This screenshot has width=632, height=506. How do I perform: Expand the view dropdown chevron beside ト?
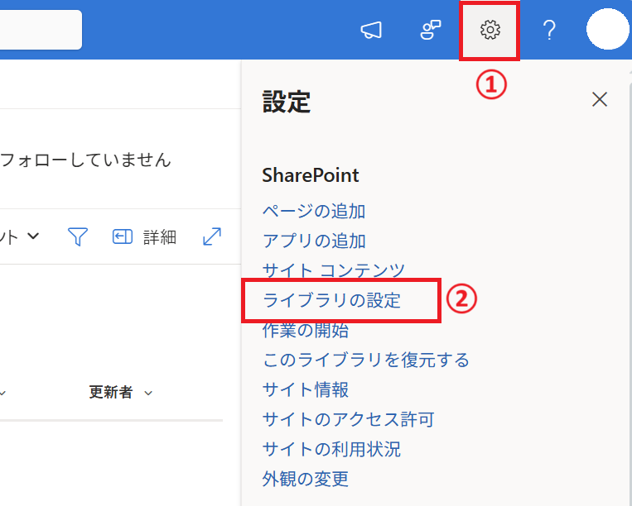[x=33, y=236]
